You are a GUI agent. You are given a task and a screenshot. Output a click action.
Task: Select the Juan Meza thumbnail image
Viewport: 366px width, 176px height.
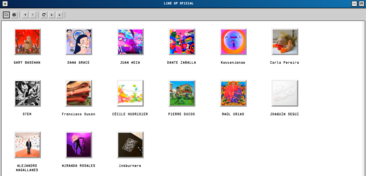pos(130,42)
